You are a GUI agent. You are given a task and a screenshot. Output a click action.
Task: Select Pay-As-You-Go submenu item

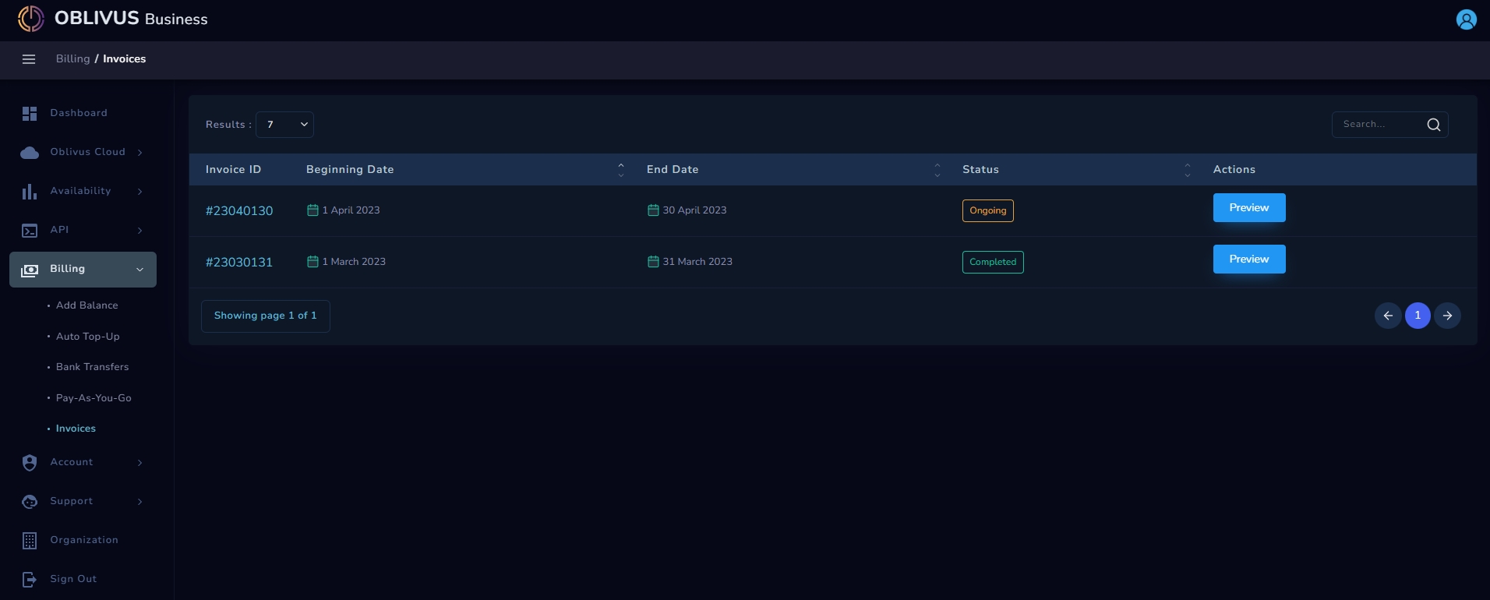94,398
